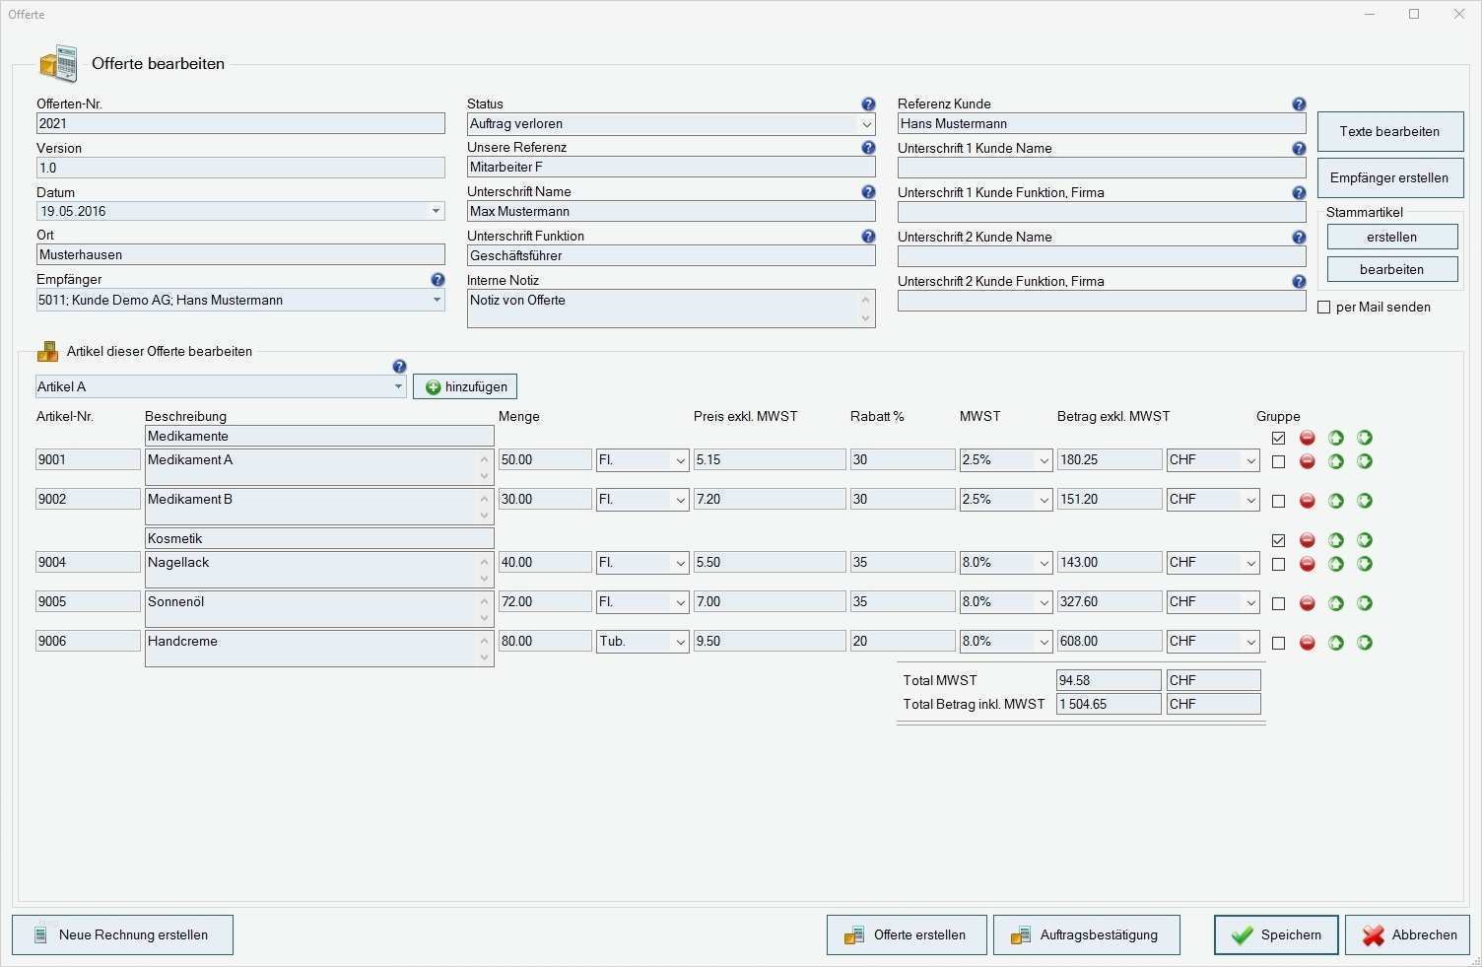This screenshot has width=1482, height=967.
Task: Tick the Gruppe box for Sonnenöl
Action: click(1278, 603)
